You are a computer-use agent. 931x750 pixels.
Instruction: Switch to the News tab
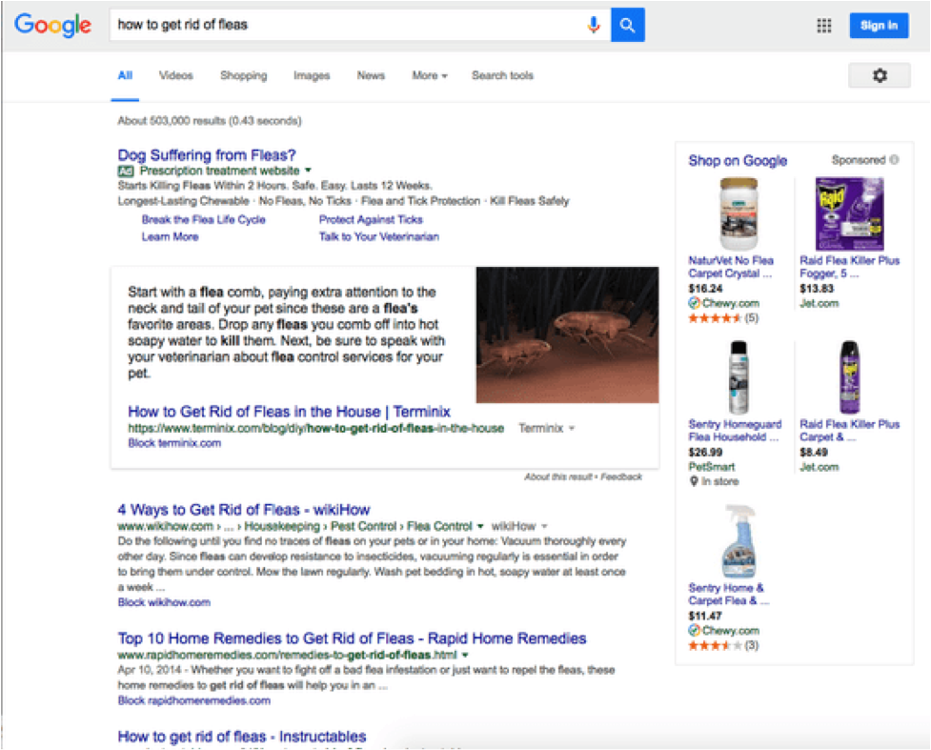click(x=371, y=75)
